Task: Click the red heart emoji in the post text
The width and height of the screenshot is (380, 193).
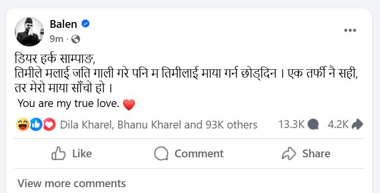Action: (128, 105)
